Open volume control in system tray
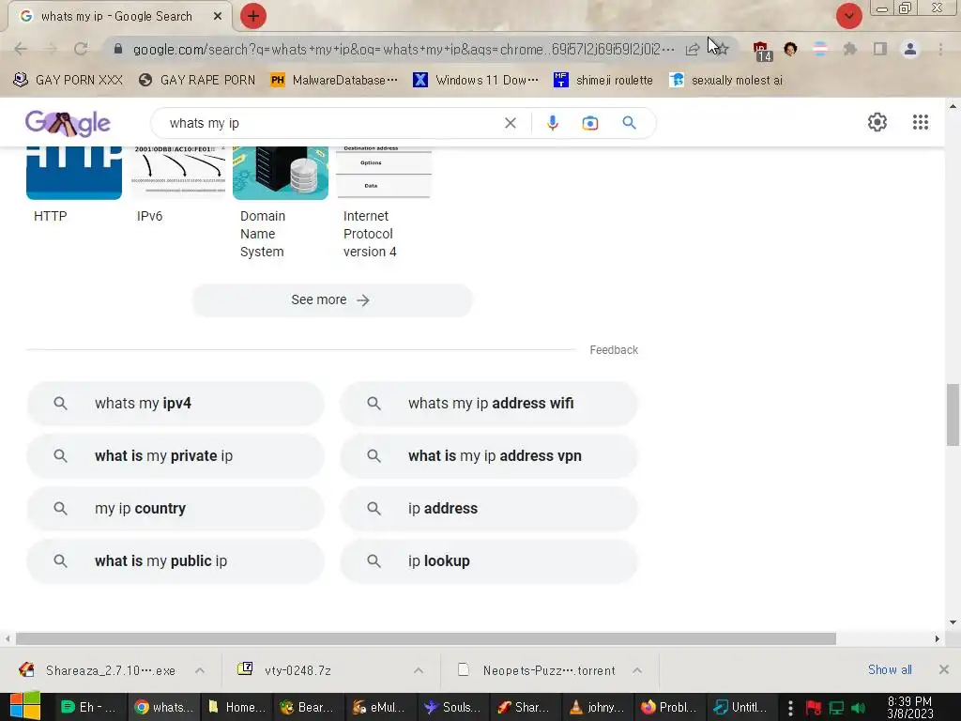This screenshot has height=721, width=961. (x=859, y=708)
